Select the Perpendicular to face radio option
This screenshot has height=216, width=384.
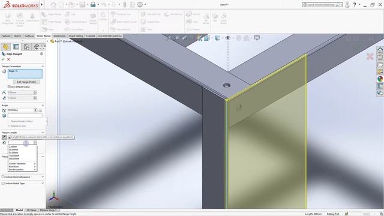tap(9, 121)
